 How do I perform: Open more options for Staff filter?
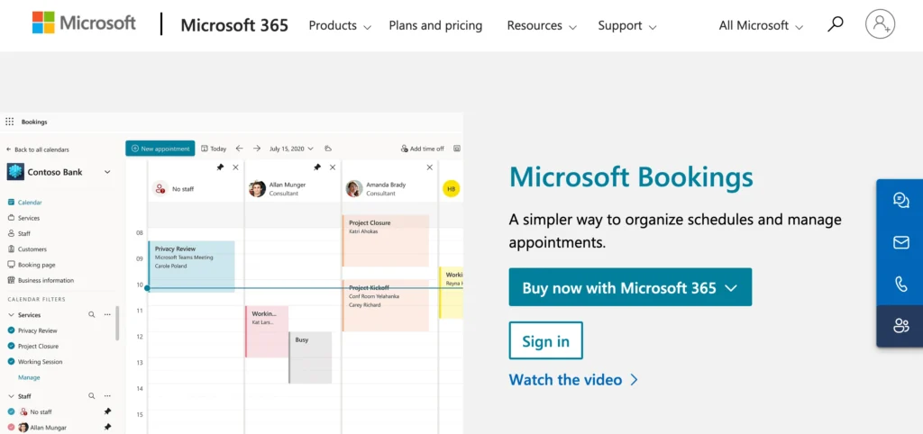[107, 396]
